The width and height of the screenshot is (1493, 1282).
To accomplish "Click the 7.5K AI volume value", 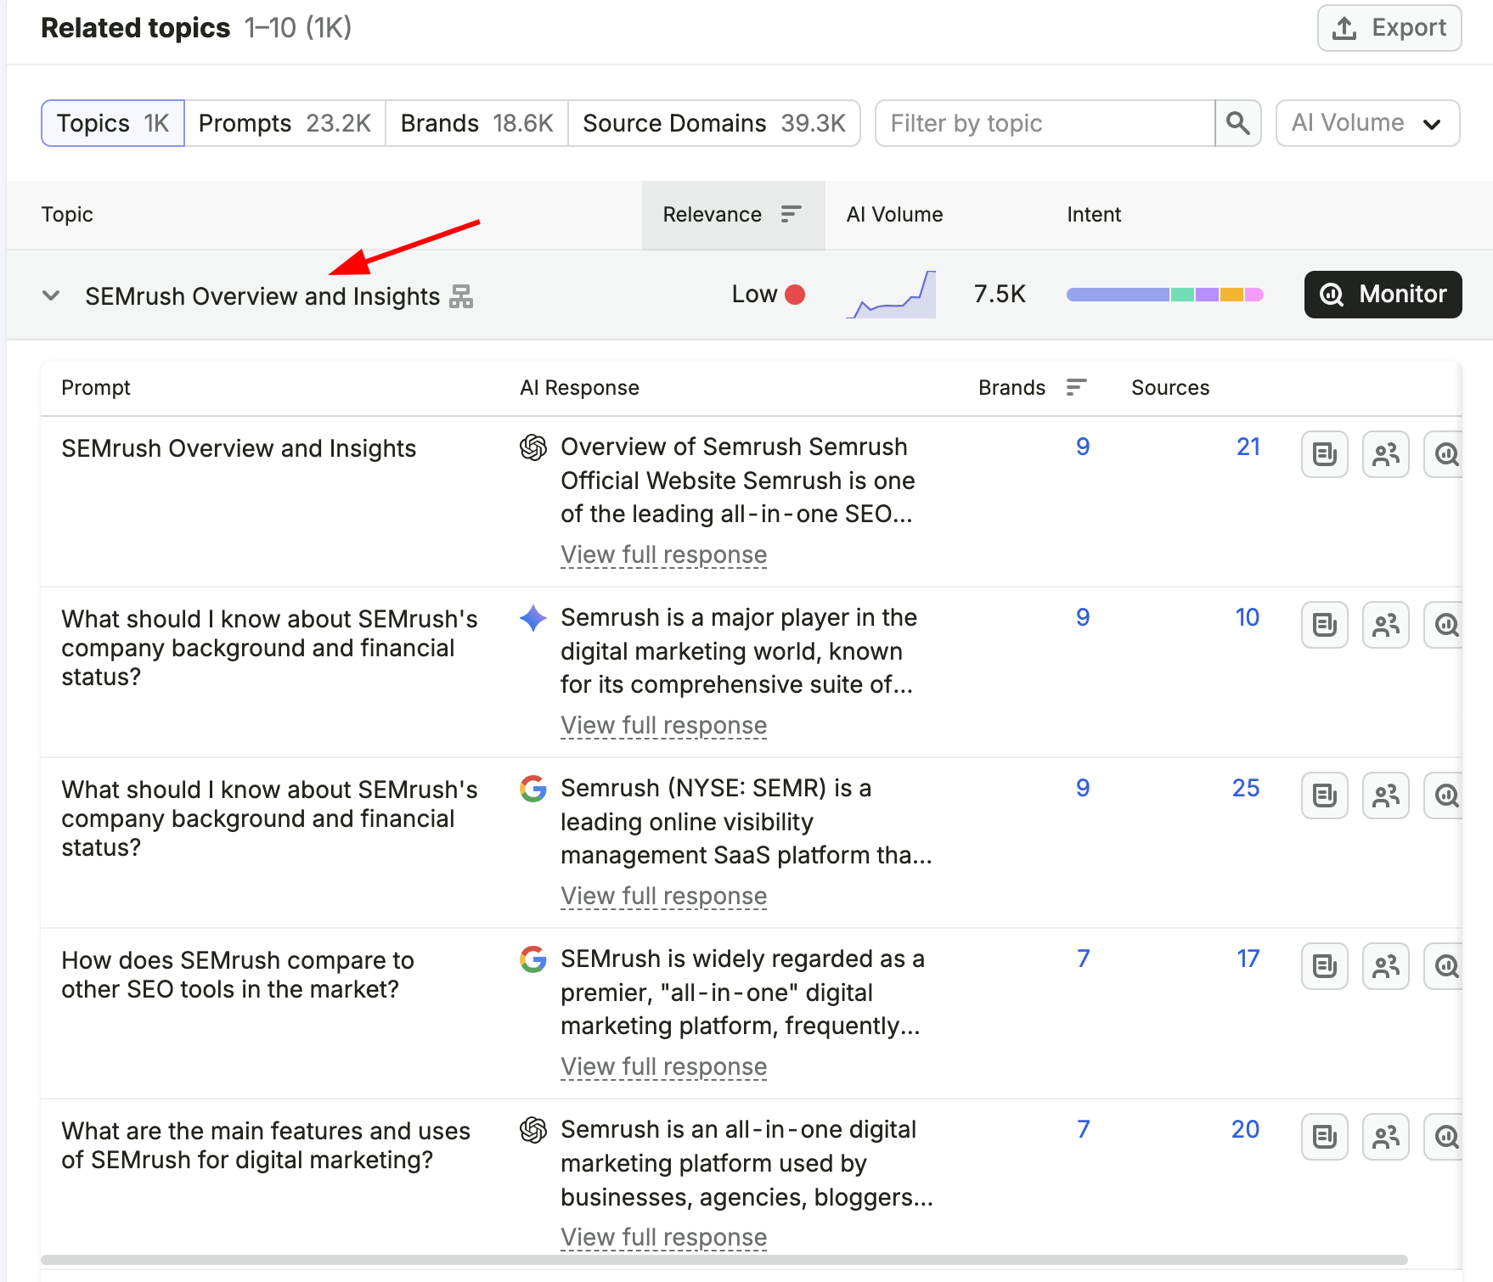I will (x=1000, y=295).
